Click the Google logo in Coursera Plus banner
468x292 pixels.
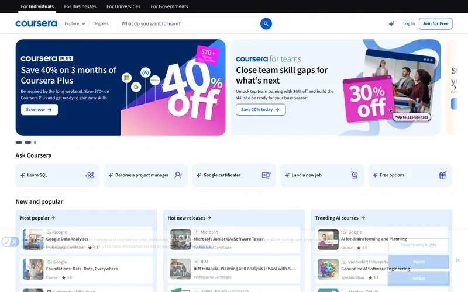tap(136, 86)
